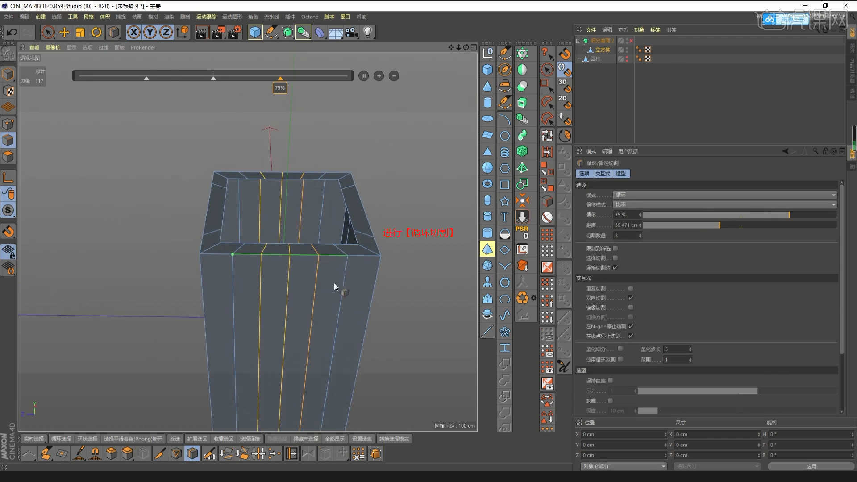Add a Cube primitive from toolbar
Viewport: 857px width, 482px height.
tap(255, 32)
